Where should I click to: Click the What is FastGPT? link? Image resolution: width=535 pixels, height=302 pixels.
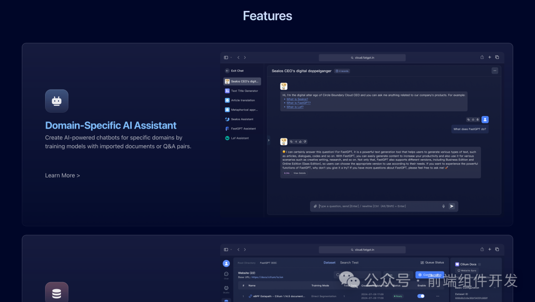pyautogui.click(x=299, y=103)
